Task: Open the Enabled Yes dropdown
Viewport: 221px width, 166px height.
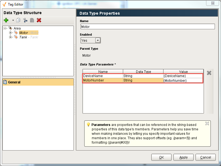Action: point(98,40)
